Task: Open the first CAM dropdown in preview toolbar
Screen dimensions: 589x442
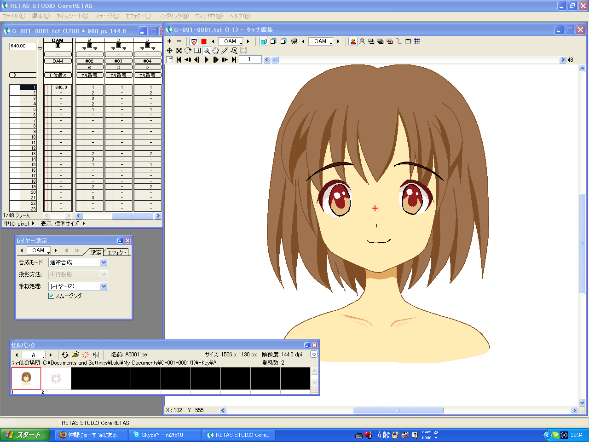Action: click(x=231, y=41)
